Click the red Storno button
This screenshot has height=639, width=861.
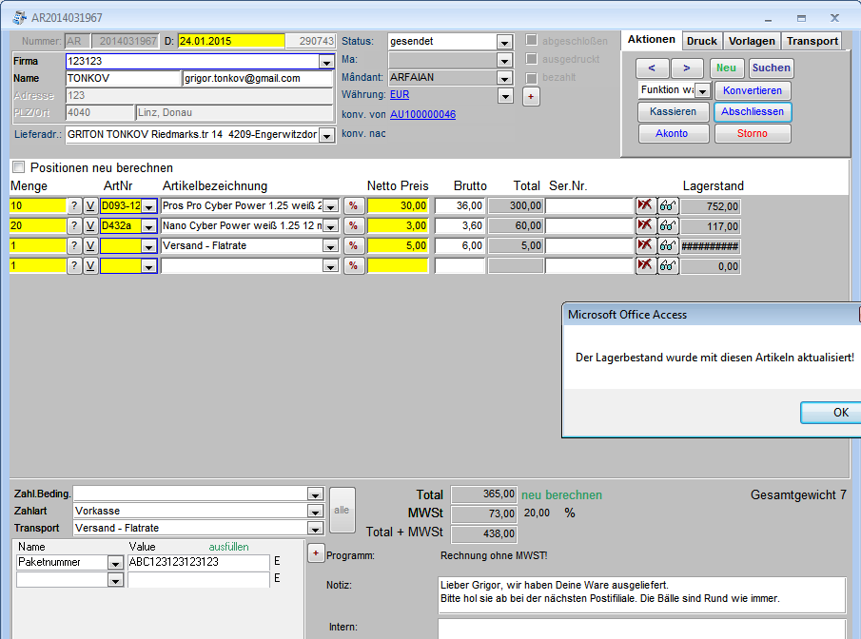click(753, 133)
